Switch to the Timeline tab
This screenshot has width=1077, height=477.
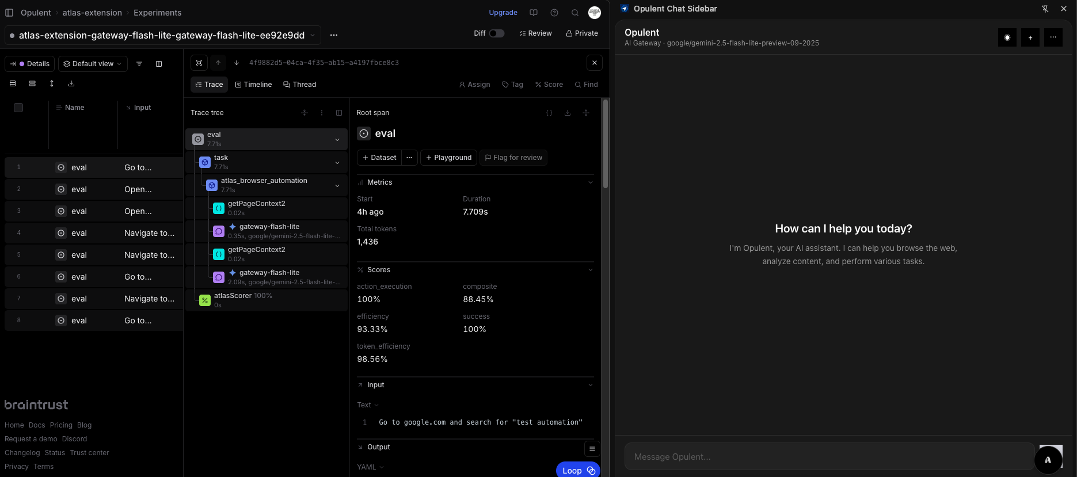tap(253, 85)
